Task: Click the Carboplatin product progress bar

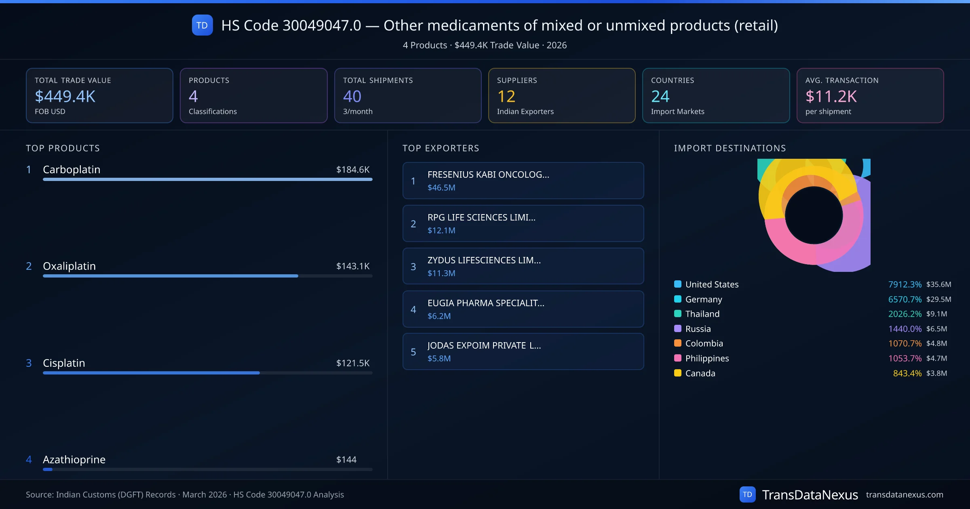Action: pyautogui.click(x=207, y=179)
